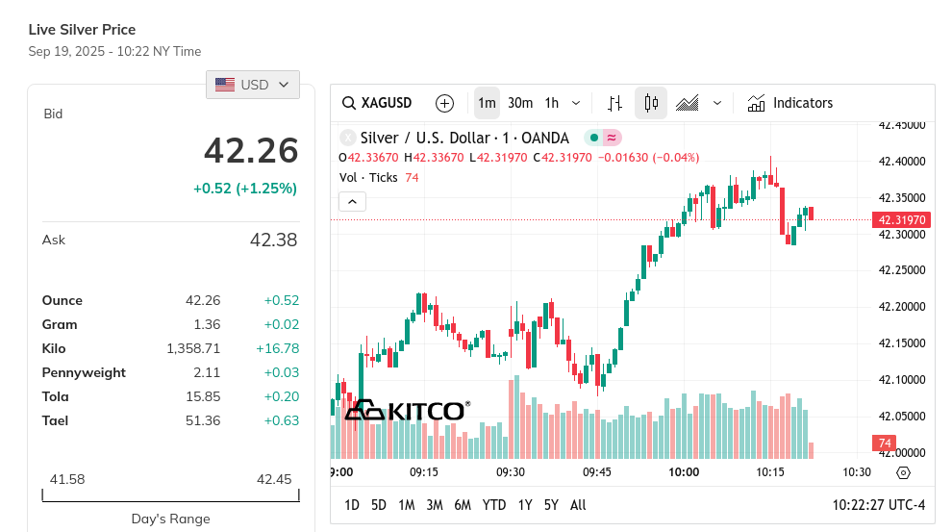Click Silver / U.S. Dollar chart title
952x532 pixels.
point(464,138)
